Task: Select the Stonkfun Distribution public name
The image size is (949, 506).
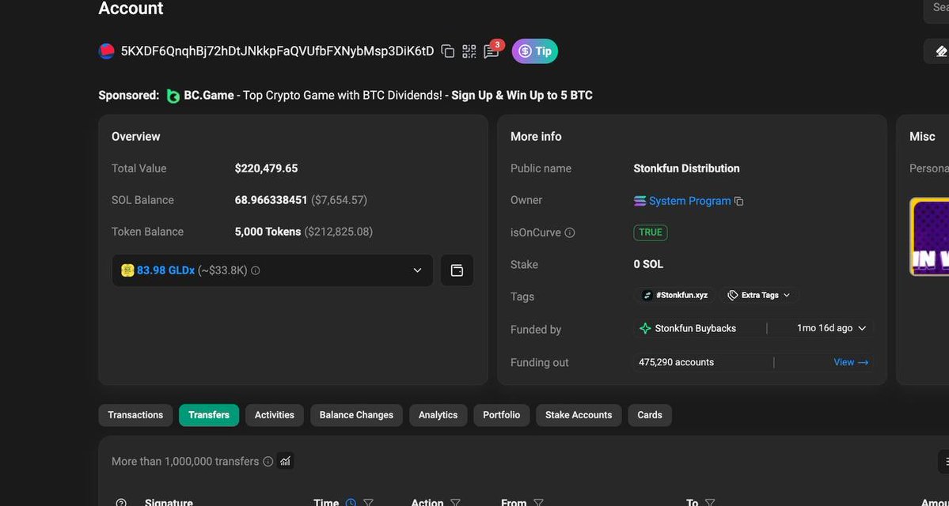Action: point(686,168)
